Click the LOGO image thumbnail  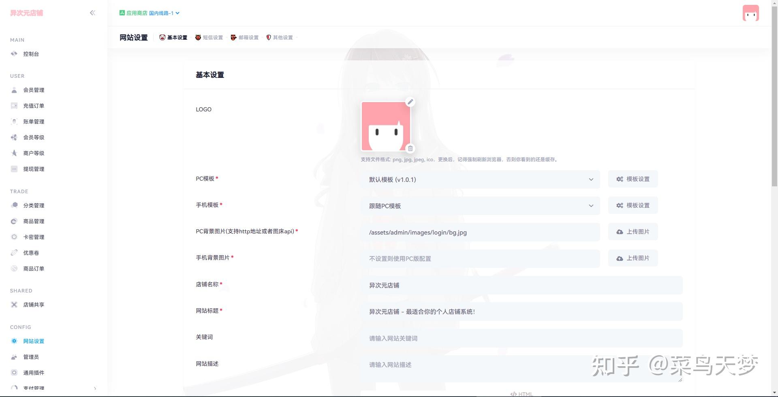(x=386, y=126)
